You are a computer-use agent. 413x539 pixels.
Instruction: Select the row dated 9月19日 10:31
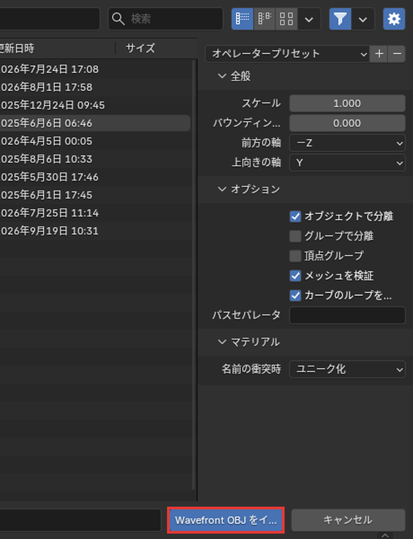tap(95, 231)
